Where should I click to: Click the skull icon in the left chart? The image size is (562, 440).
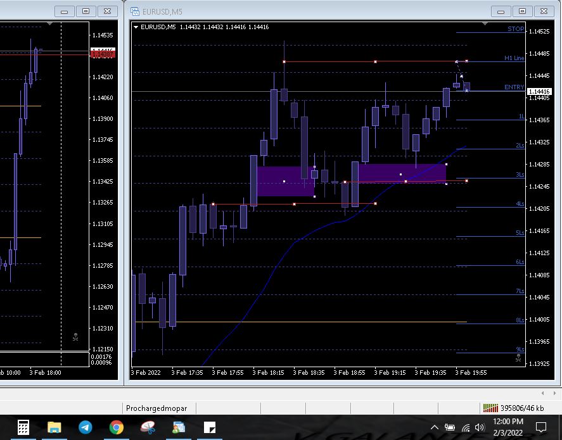tap(75, 337)
